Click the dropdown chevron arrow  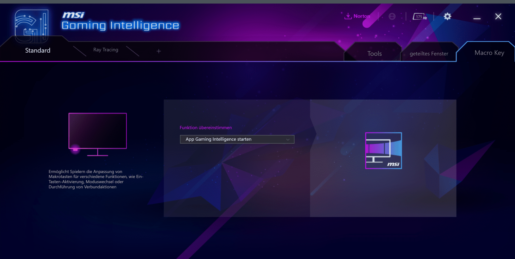coord(288,140)
